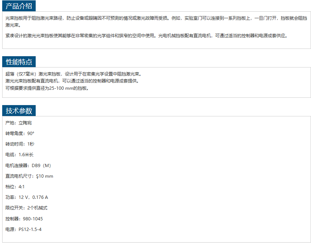The width and height of the screenshot is (311, 243).
Task: Click the feature line 激光光束挡板配有直流电机
Action: coord(72,81)
